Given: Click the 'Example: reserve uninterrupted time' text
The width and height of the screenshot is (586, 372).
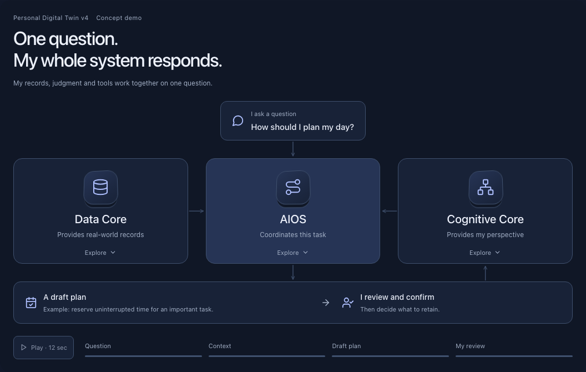Looking at the screenshot, I should (128, 309).
